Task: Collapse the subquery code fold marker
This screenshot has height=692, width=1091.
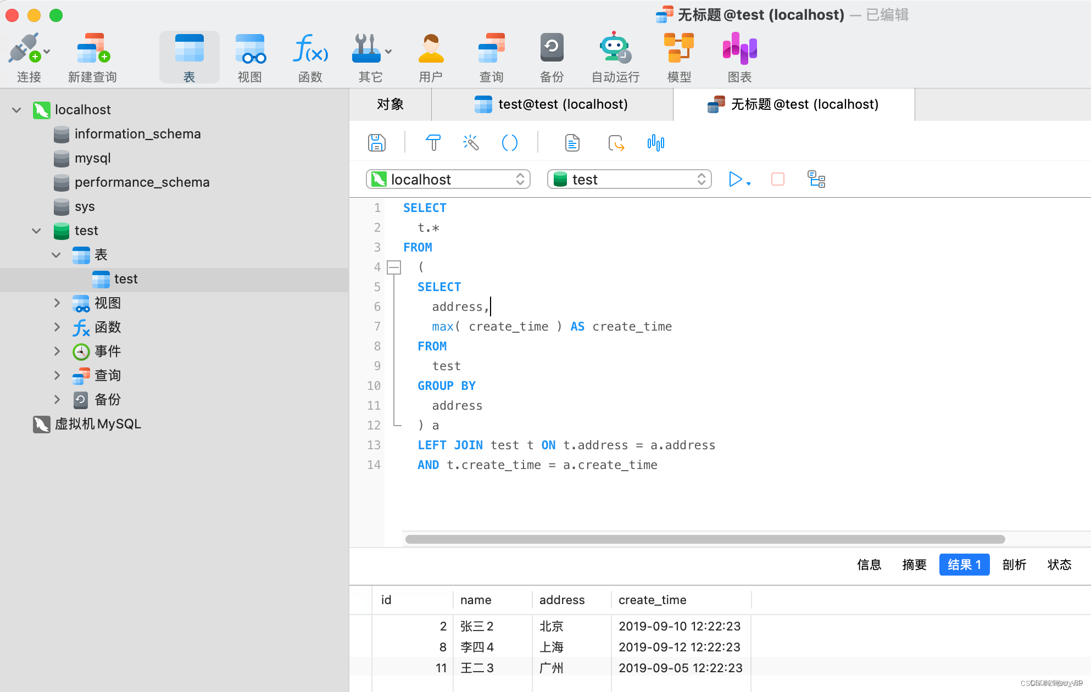Action: coord(394,267)
